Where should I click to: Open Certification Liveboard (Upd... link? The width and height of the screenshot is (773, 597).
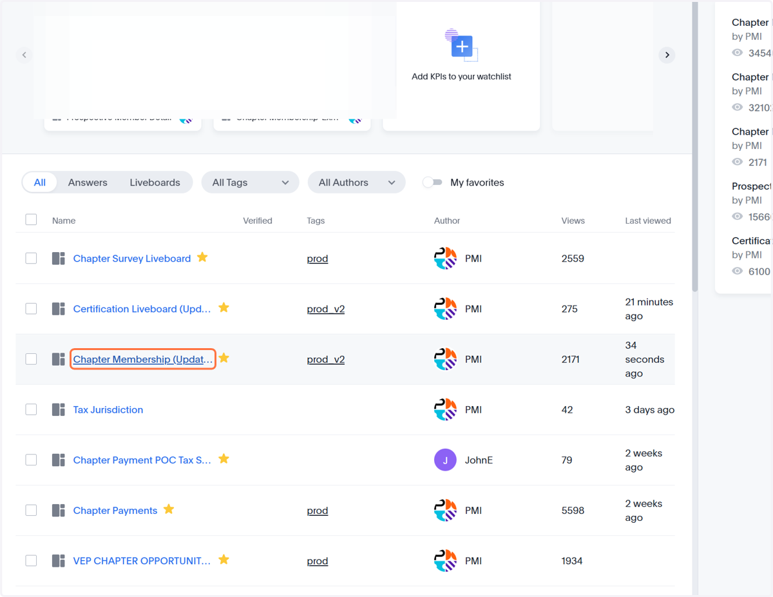(142, 309)
